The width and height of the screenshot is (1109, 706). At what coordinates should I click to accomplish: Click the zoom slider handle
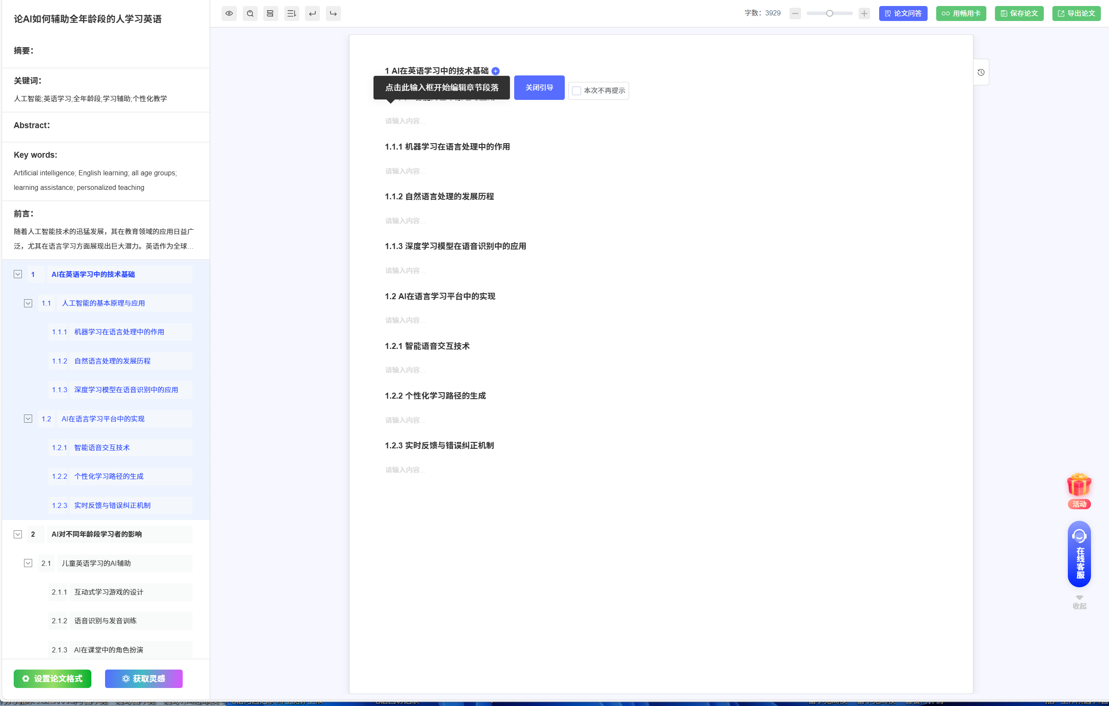point(829,13)
